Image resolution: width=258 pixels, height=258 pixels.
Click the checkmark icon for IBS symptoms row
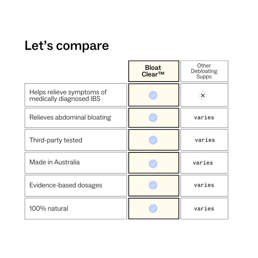point(153,95)
